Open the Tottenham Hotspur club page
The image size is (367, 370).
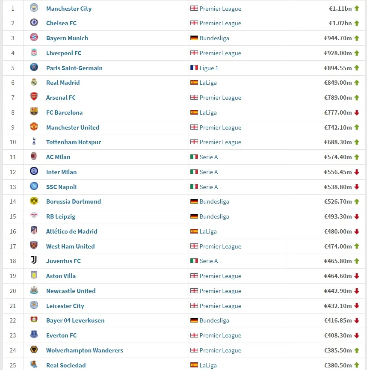click(x=74, y=142)
